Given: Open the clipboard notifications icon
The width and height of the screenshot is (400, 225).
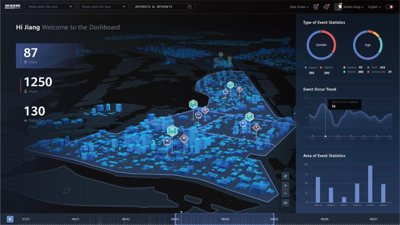Looking at the screenshot, I should [315, 7].
